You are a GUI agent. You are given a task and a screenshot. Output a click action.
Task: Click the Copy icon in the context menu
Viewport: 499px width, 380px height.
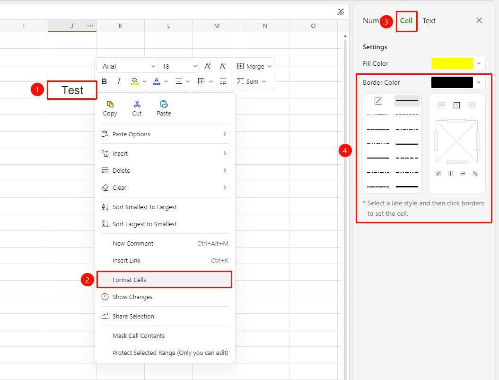pos(110,104)
